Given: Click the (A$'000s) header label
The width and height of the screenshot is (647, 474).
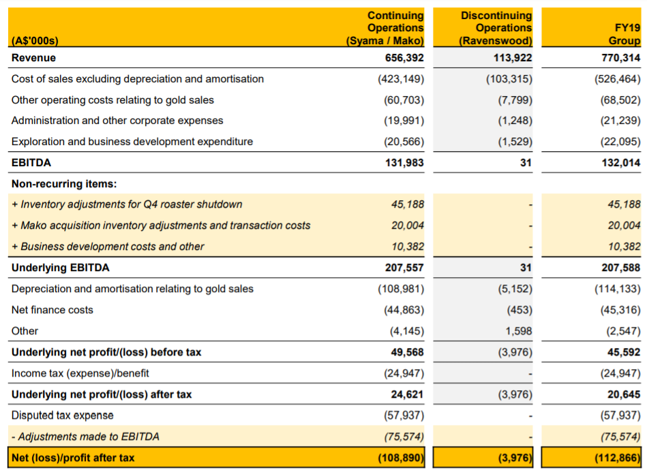Looking at the screenshot, I should click(x=35, y=41).
